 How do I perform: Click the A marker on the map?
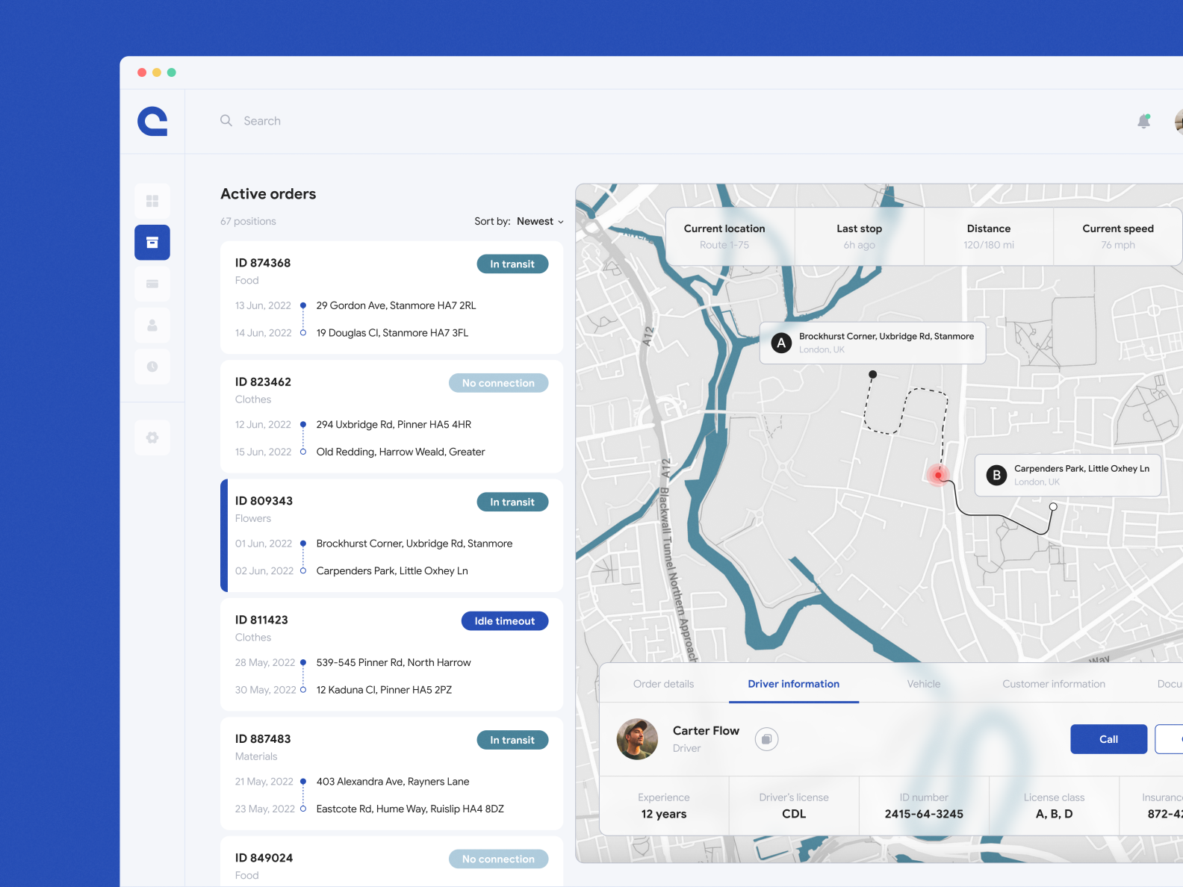pos(781,343)
